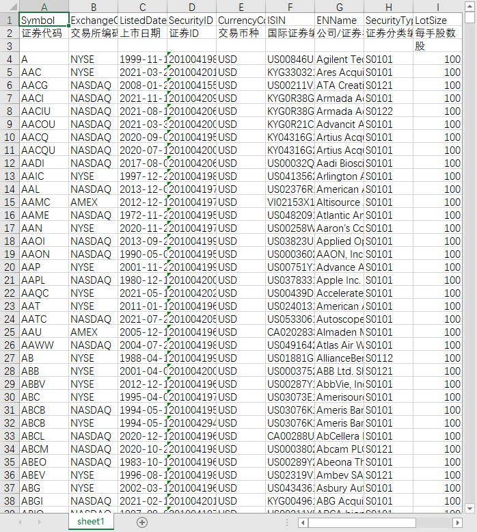Screen dimensions: 477x532
Task: Select column H header
Action: pos(389,7)
